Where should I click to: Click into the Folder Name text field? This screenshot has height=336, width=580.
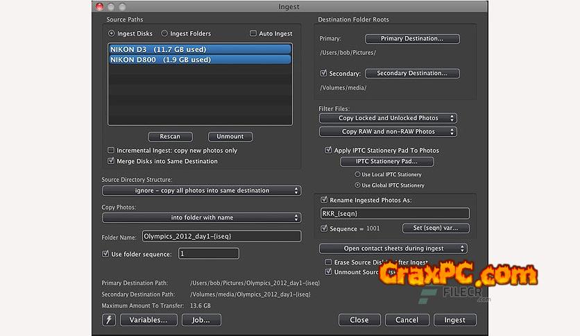pos(221,236)
